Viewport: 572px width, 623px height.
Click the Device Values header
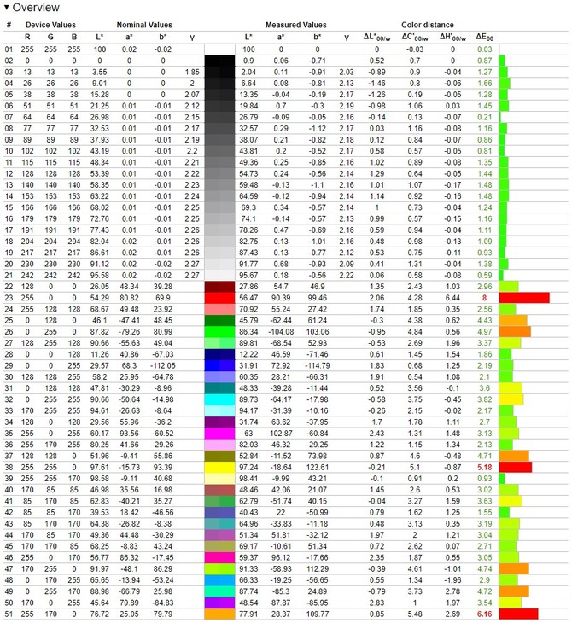[50, 25]
